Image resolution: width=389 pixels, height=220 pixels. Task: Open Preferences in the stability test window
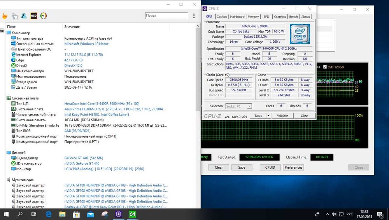(293, 168)
